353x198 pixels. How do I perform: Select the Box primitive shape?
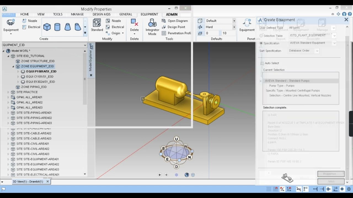point(47,27)
